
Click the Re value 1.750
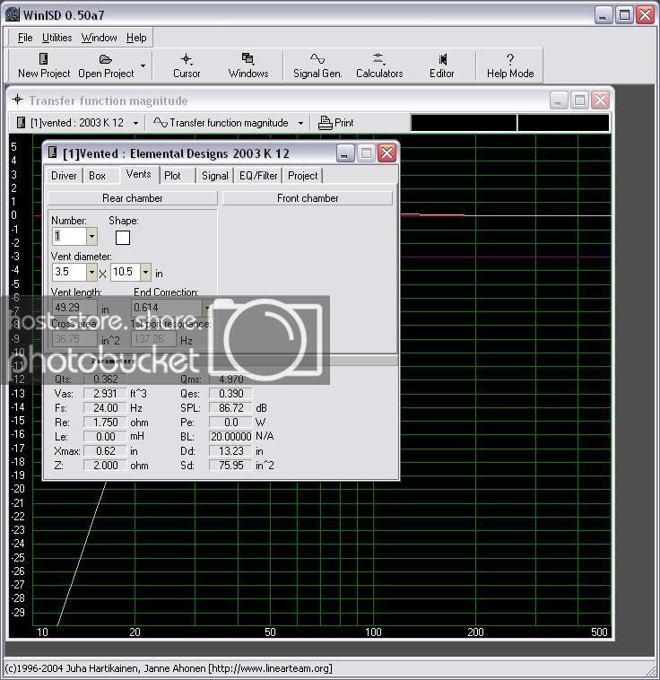pos(105,422)
